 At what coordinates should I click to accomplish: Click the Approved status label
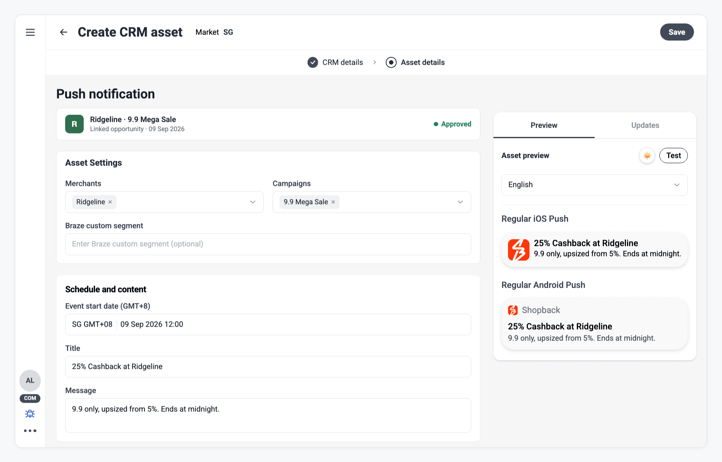tap(452, 124)
